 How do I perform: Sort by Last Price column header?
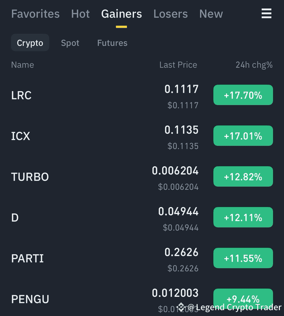point(178,65)
